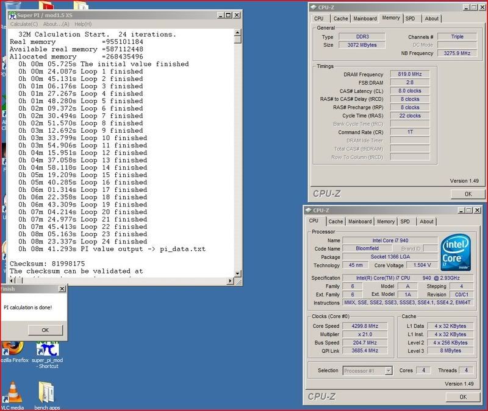
Task: Click the Code Name field Bloomfield
Action: click(x=367, y=248)
